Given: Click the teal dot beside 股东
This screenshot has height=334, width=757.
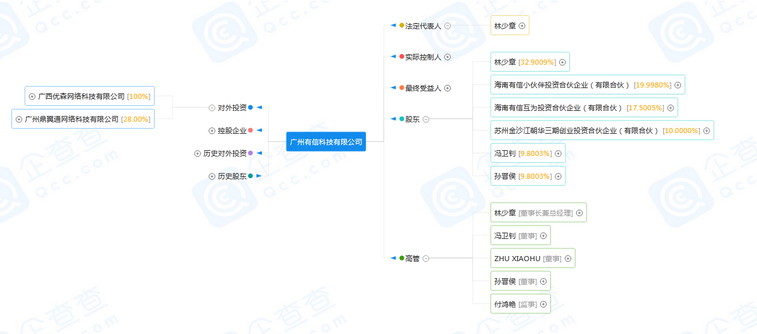Looking at the screenshot, I should coord(402,119).
